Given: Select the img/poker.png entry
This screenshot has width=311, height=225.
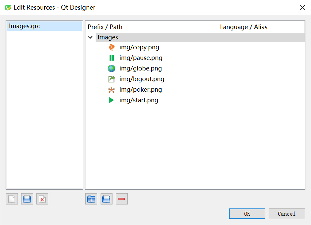Looking at the screenshot, I should 140,90.
